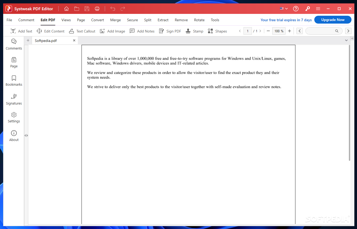
Task: Click the vertical scrollbar of the document
Action: [x=349, y=103]
